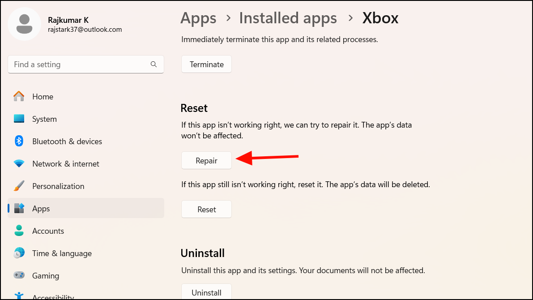Click the Accounts person icon
533x300 pixels.
[x=19, y=231]
